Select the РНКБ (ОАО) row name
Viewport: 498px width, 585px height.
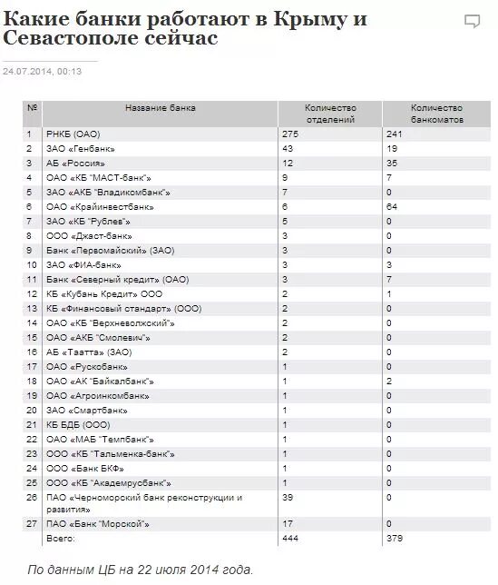73,134
